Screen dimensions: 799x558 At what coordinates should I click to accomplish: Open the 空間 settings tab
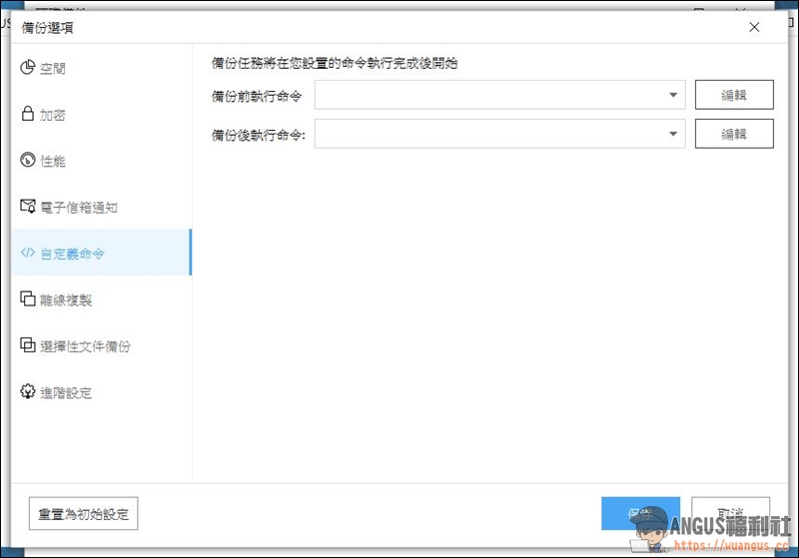(x=53, y=69)
